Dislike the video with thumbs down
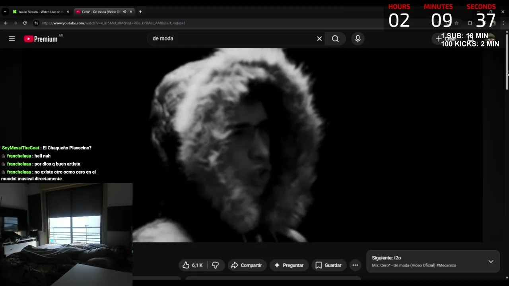This screenshot has height=286, width=509. click(216, 265)
